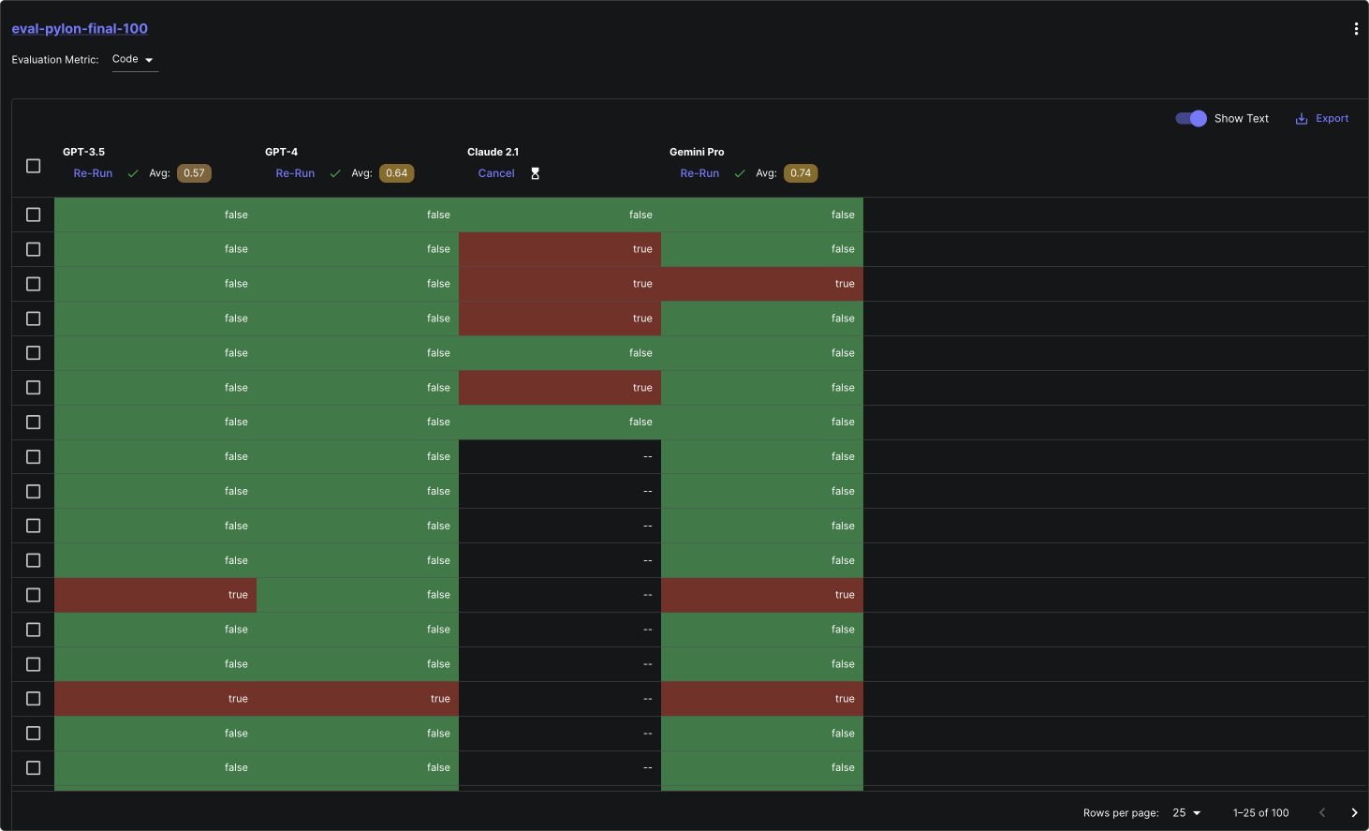
Task: Click the hourglass icon next to Claude 2.1 Cancel
Action: pyautogui.click(x=535, y=172)
